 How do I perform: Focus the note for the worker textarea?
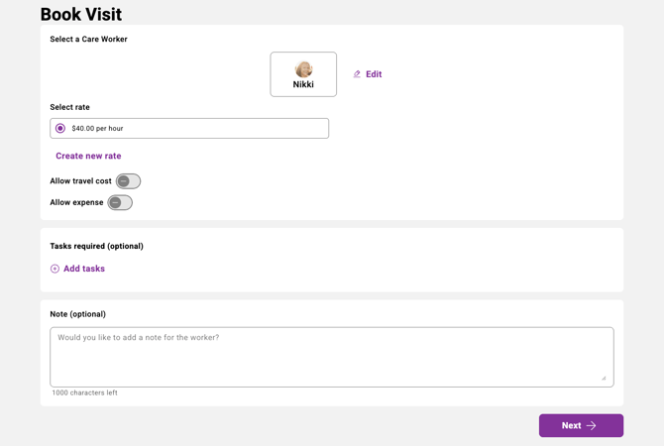click(331, 357)
